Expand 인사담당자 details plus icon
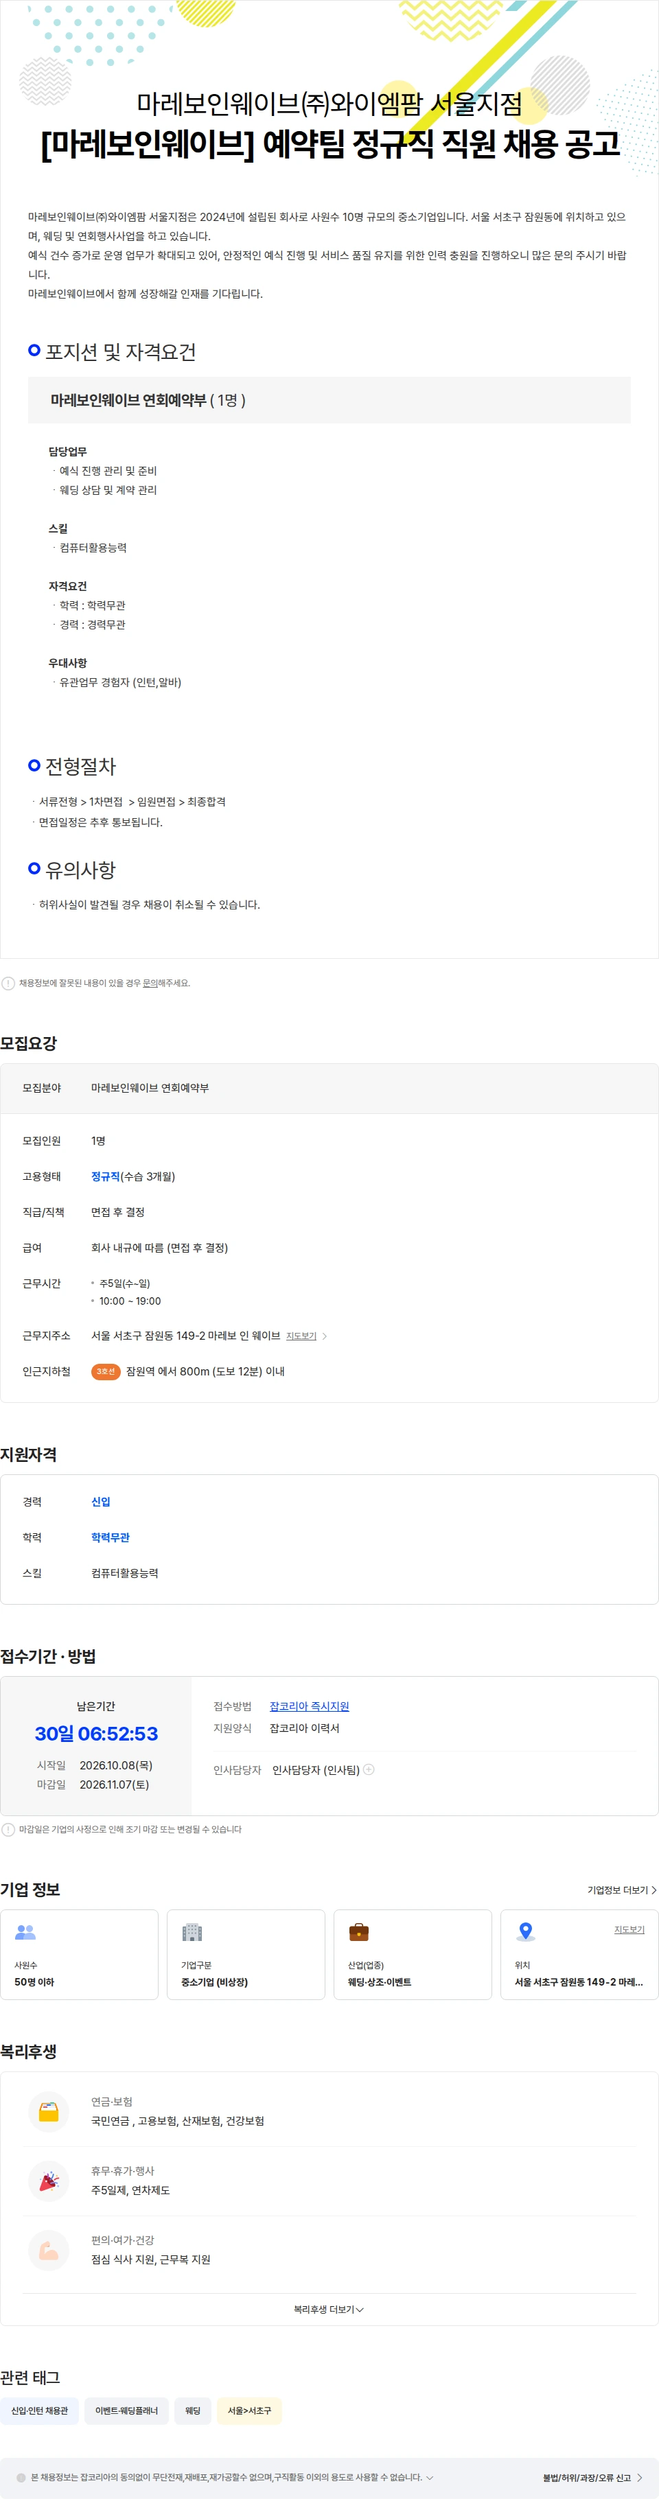This screenshot has width=659, height=2499. (369, 1769)
